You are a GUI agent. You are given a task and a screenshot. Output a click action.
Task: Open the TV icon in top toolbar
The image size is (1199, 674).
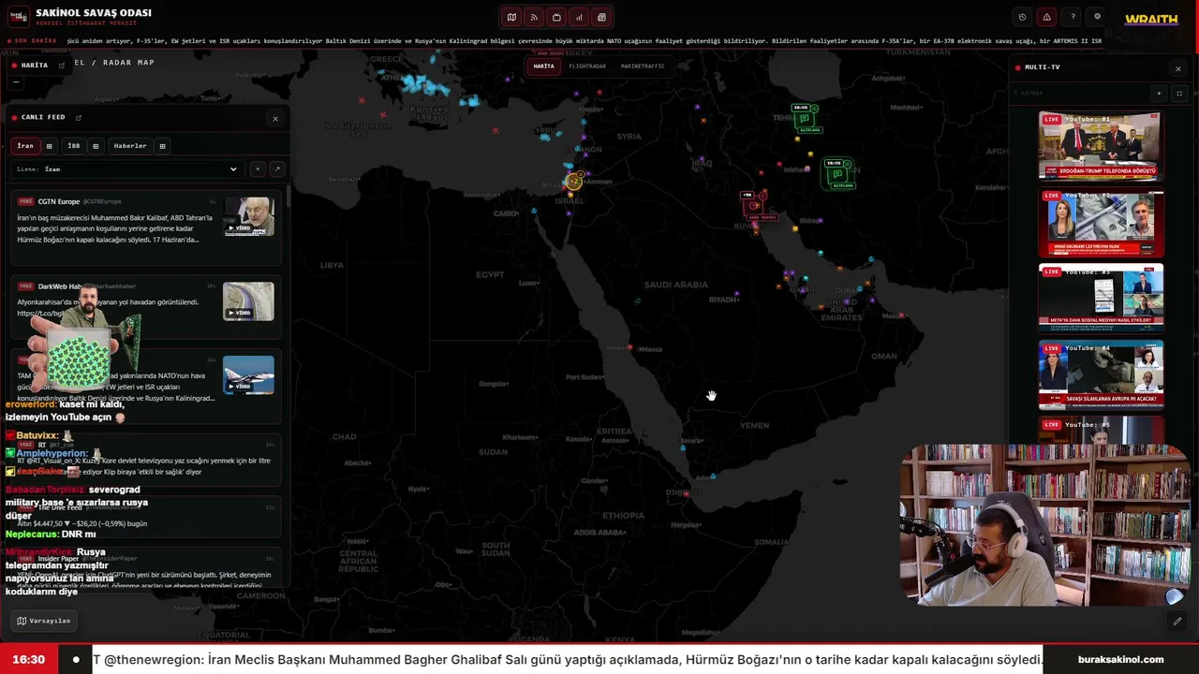coord(556,17)
